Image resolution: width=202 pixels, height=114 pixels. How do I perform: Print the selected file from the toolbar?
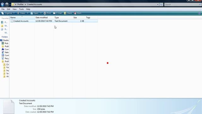pos(47,13)
